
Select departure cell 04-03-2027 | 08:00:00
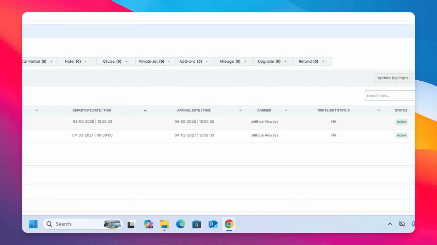click(x=92, y=135)
